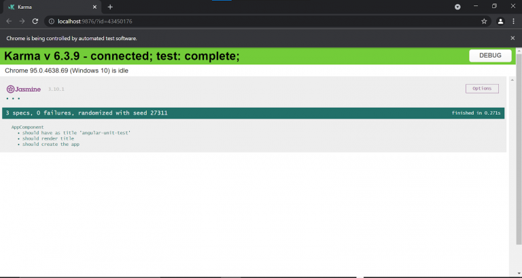Open the Jasmine Options menu
The image size is (522, 278).
(481, 89)
